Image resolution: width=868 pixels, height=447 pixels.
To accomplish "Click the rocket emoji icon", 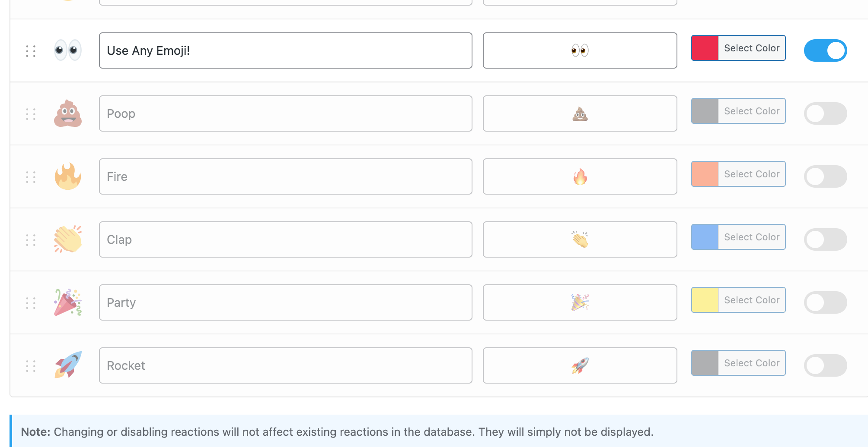I will 68,365.
